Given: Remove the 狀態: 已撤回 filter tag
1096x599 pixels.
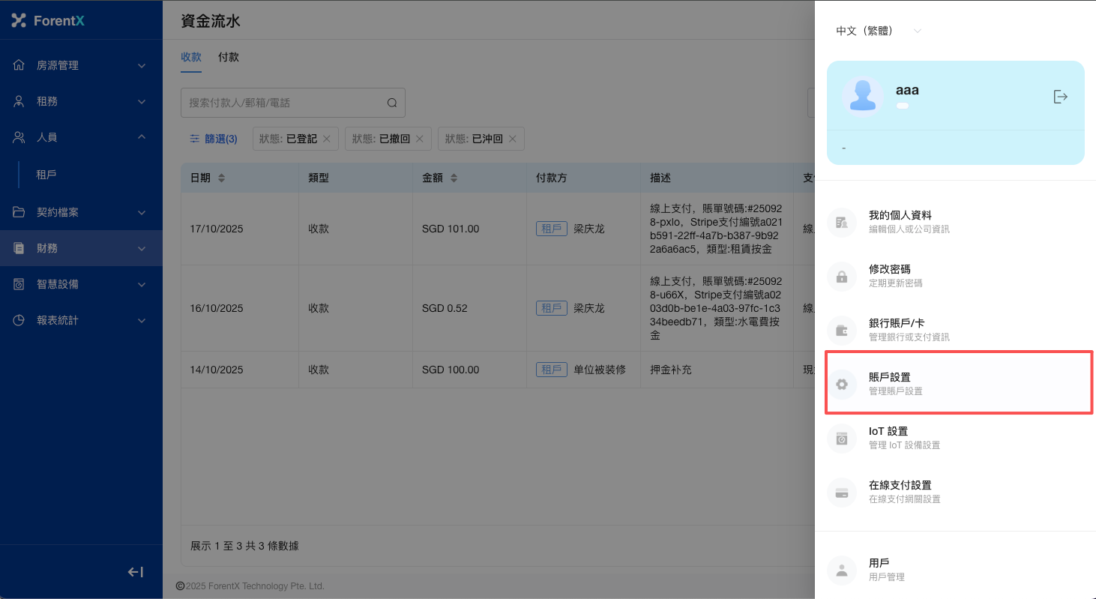Looking at the screenshot, I should 419,139.
